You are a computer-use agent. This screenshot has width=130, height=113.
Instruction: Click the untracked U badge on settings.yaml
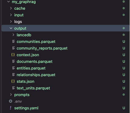coord(124,108)
